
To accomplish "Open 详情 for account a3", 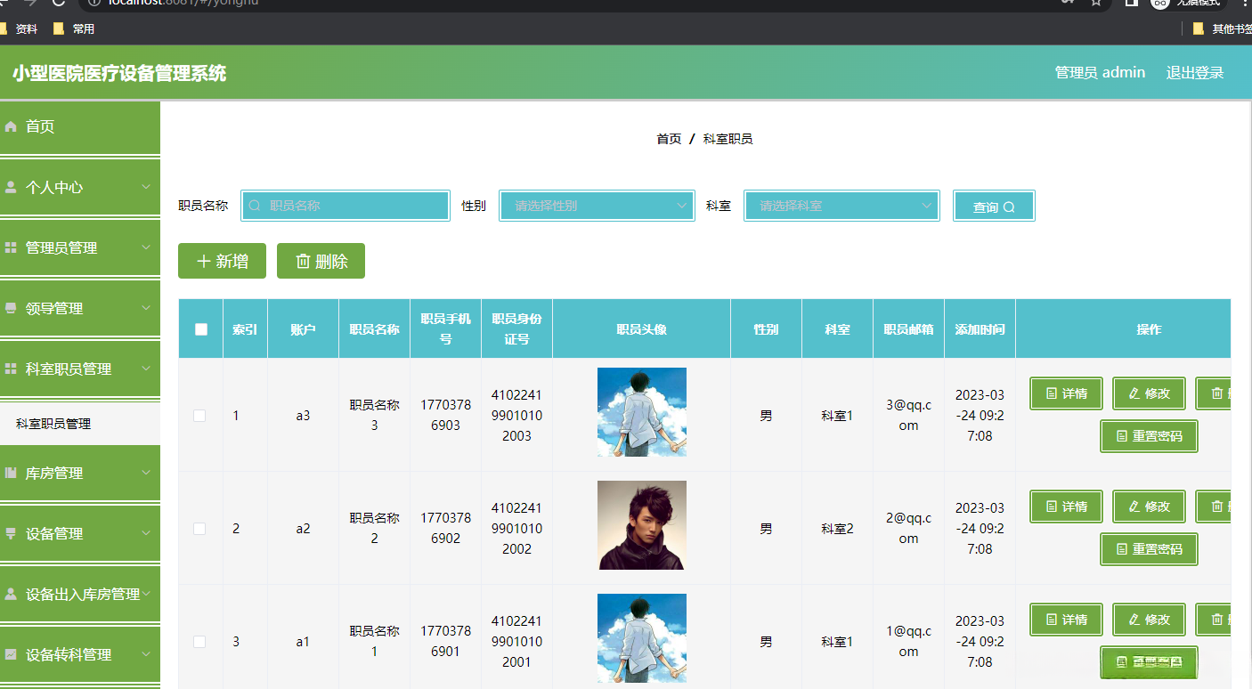I will coord(1066,393).
